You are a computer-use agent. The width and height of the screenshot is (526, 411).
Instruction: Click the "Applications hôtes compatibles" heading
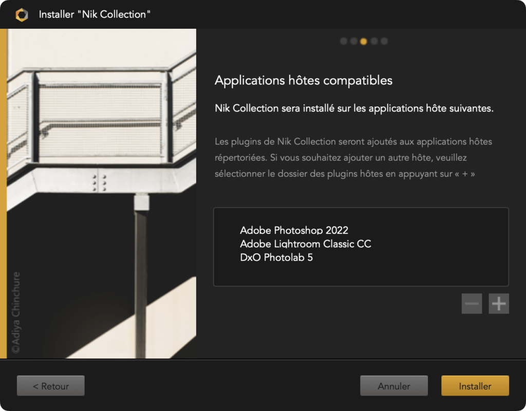pyautogui.click(x=304, y=81)
